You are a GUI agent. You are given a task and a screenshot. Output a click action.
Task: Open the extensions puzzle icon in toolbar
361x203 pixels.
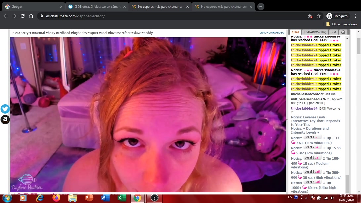click(x=310, y=16)
